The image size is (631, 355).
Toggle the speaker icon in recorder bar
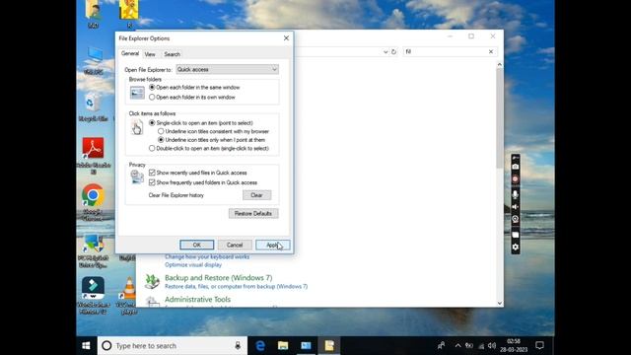(x=515, y=207)
